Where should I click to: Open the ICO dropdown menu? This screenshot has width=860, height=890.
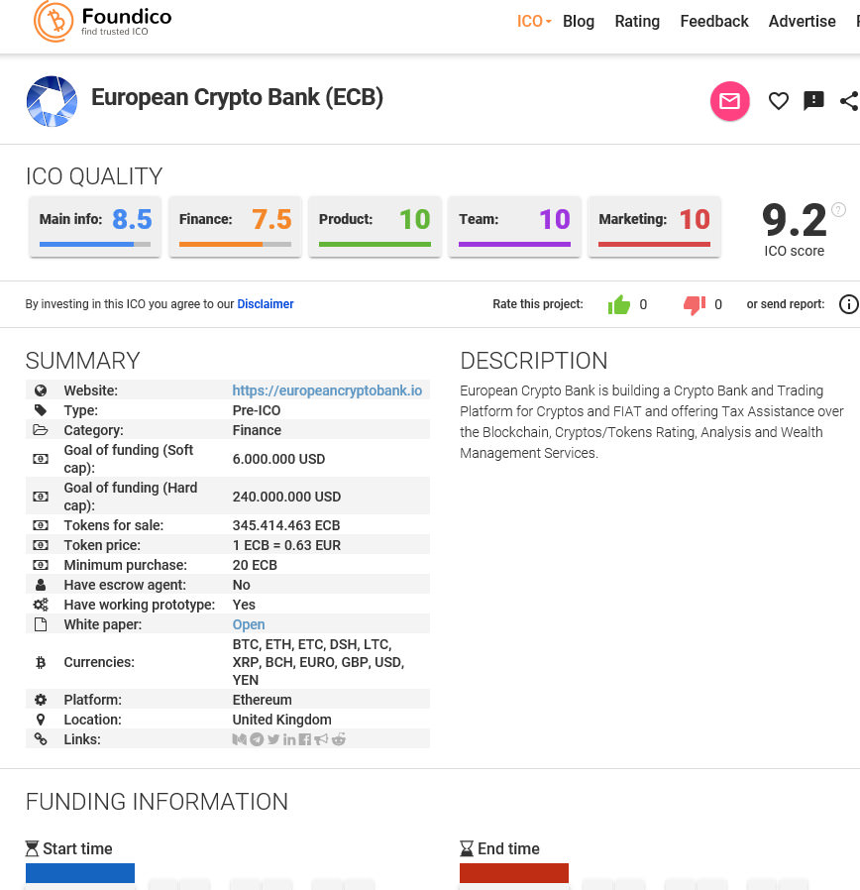[534, 21]
